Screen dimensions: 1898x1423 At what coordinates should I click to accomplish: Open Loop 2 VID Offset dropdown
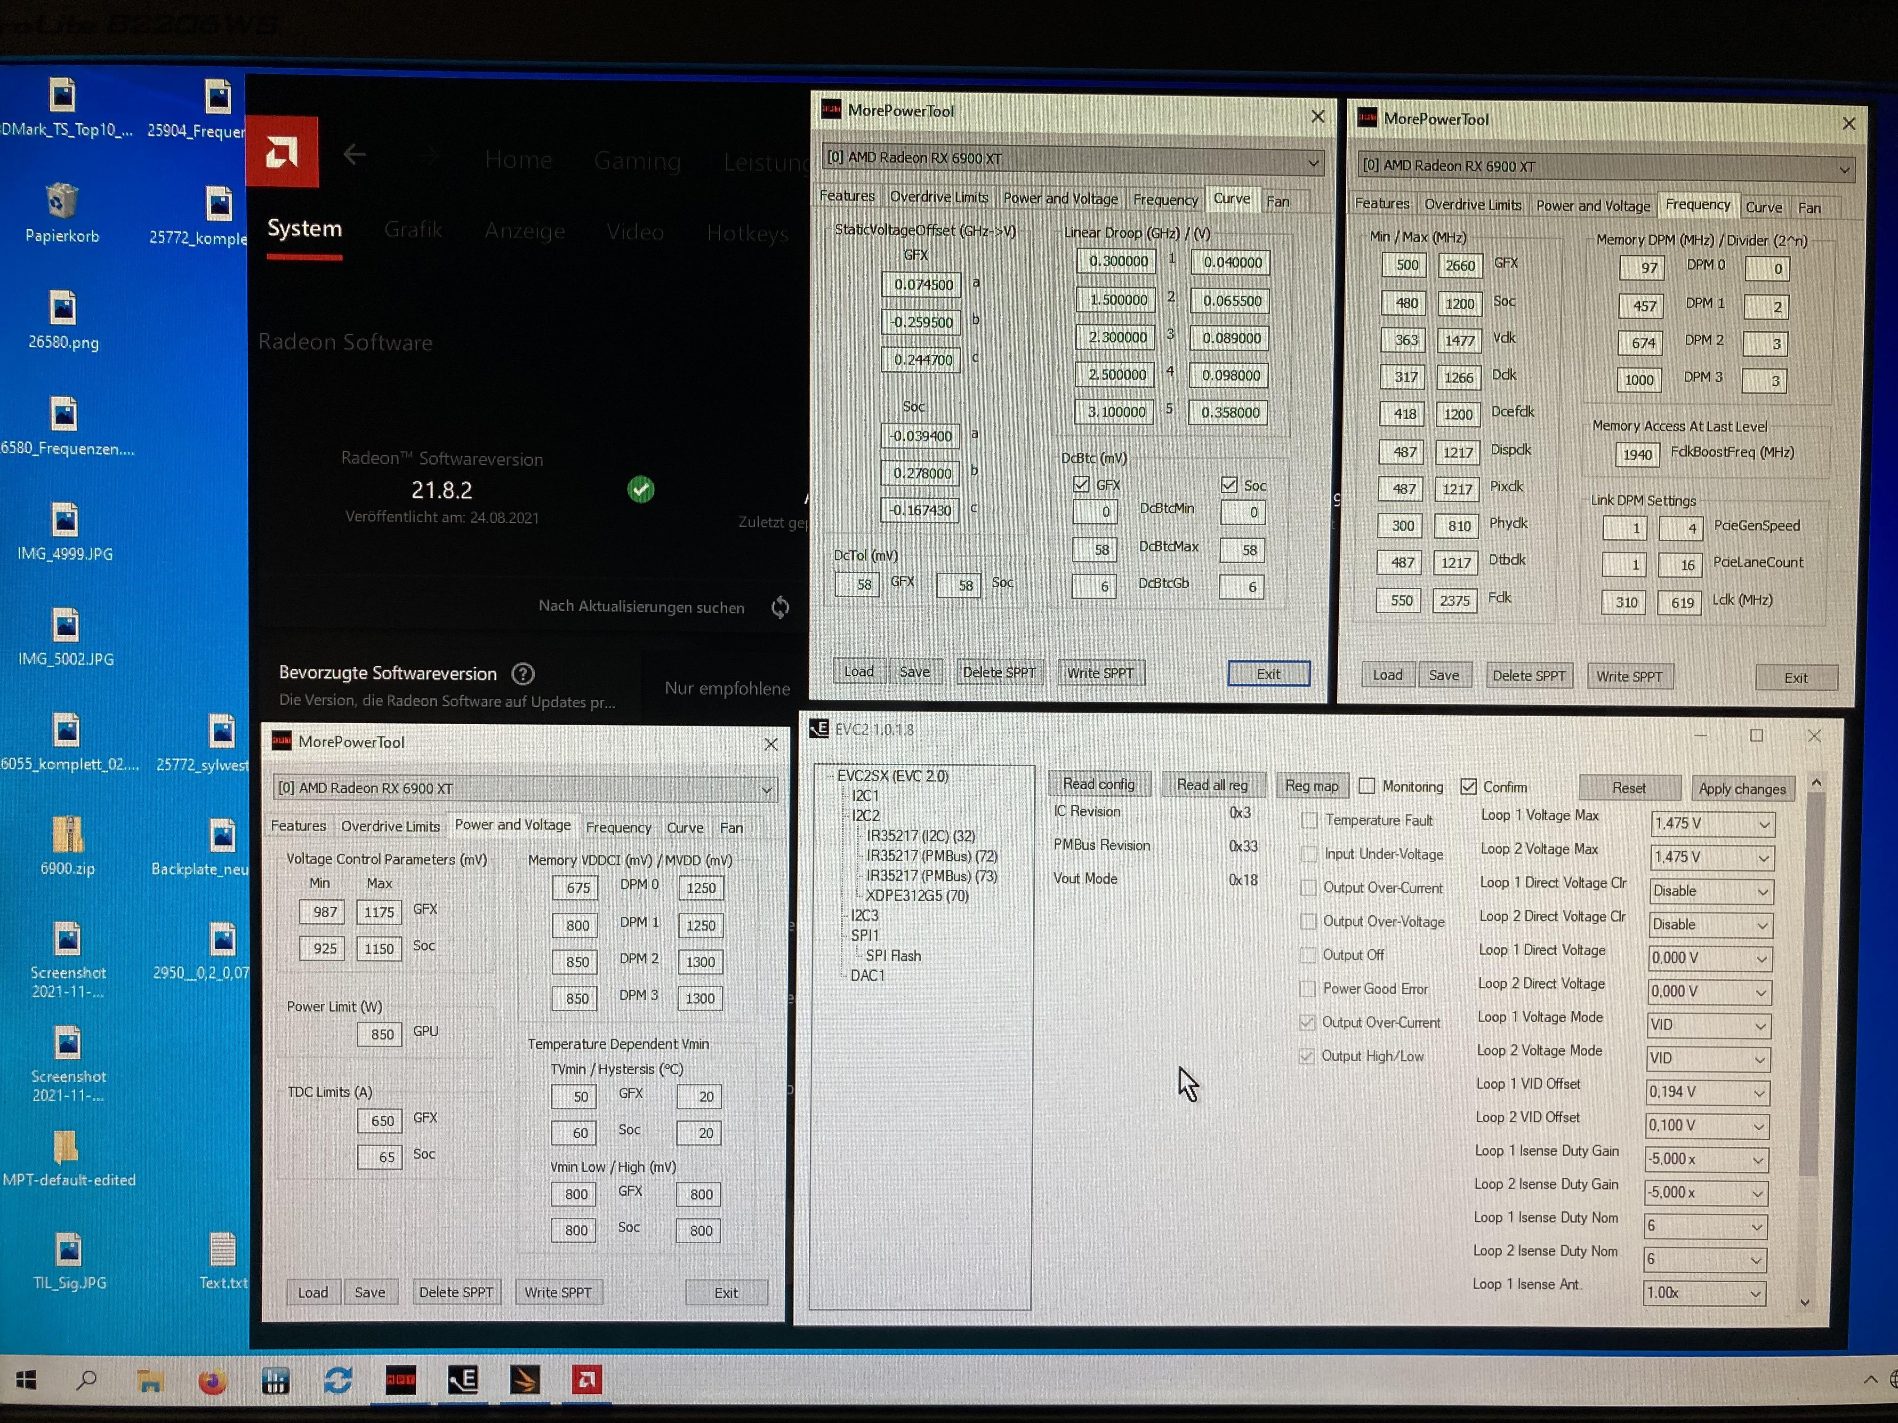1707,1125
